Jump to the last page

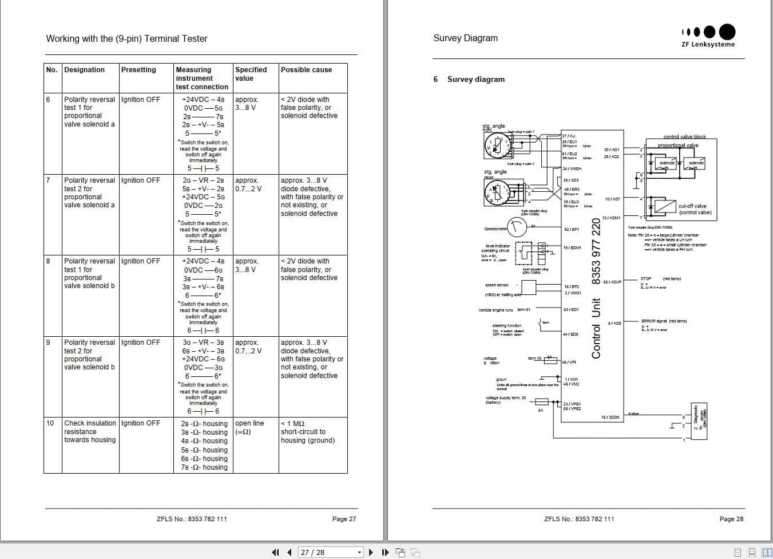coord(385,552)
